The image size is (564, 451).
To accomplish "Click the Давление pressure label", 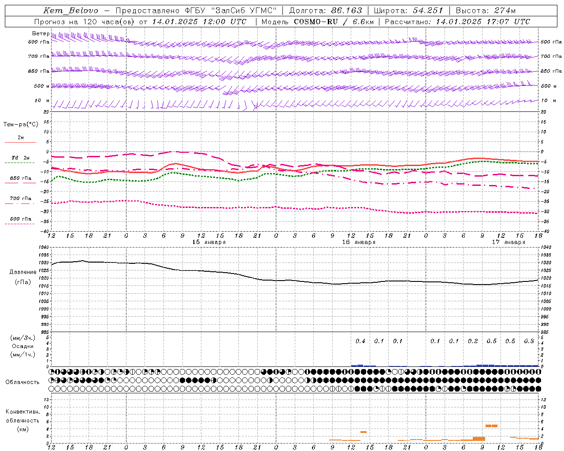I will [x=23, y=272].
